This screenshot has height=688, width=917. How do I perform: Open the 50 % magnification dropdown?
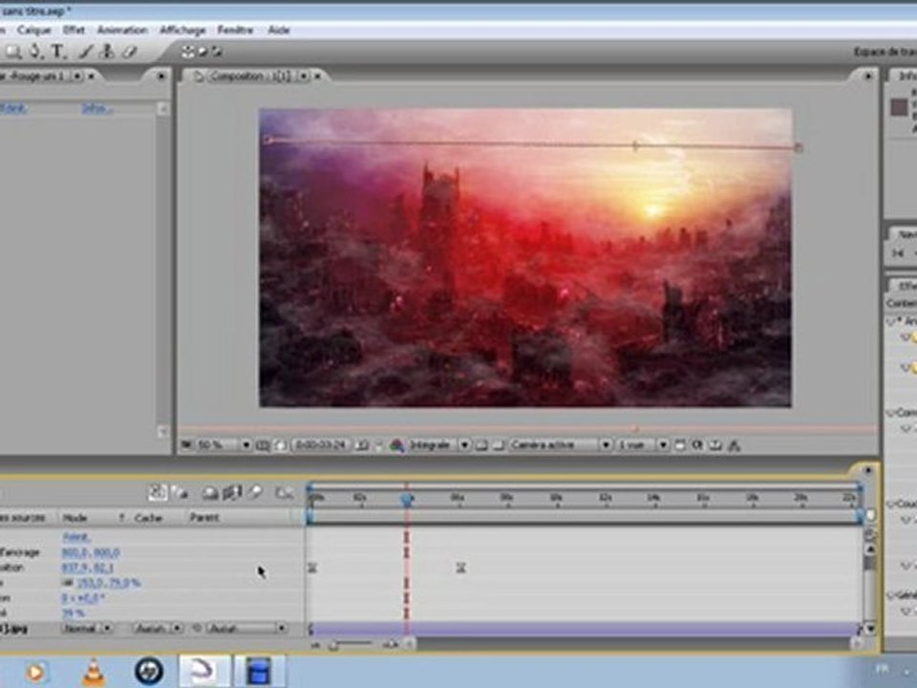click(223, 445)
